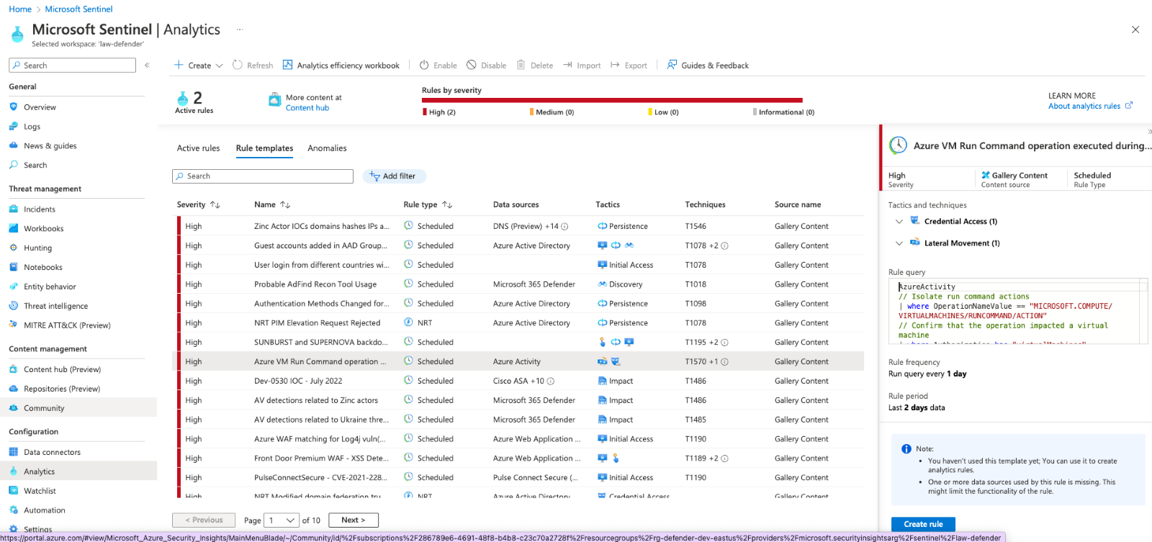Open Guides & Feedback
Viewport: 1152px width, 542px height.
click(x=708, y=66)
